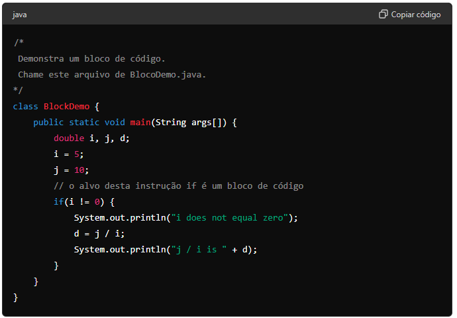Click the line "i = 5;"
This screenshot has width=457, height=318.
(x=69, y=154)
